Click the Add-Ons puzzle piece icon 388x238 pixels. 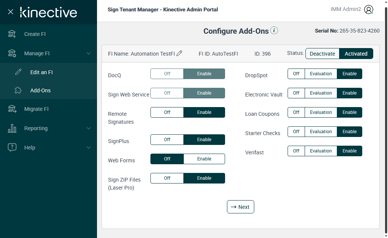point(18,90)
